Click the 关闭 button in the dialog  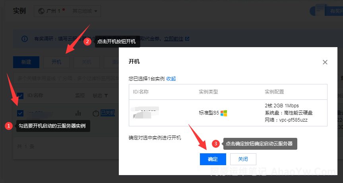[x=243, y=159]
